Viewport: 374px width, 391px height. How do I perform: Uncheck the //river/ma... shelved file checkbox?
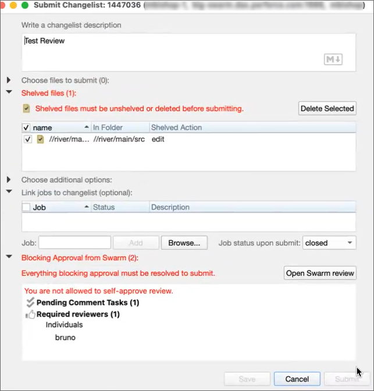27,140
